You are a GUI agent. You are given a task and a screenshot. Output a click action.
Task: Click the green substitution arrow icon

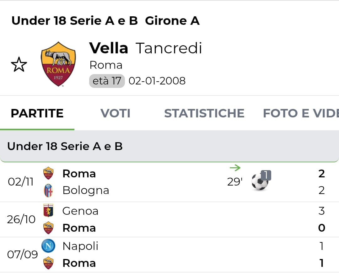235,168
